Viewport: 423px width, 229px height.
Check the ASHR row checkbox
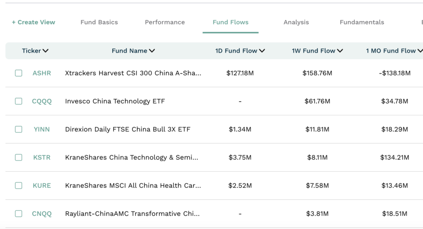point(19,73)
